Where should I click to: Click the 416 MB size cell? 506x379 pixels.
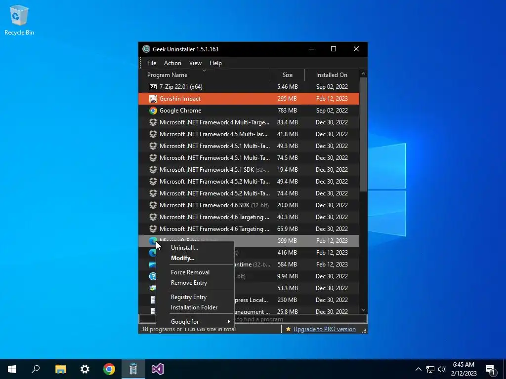tap(287, 253)
